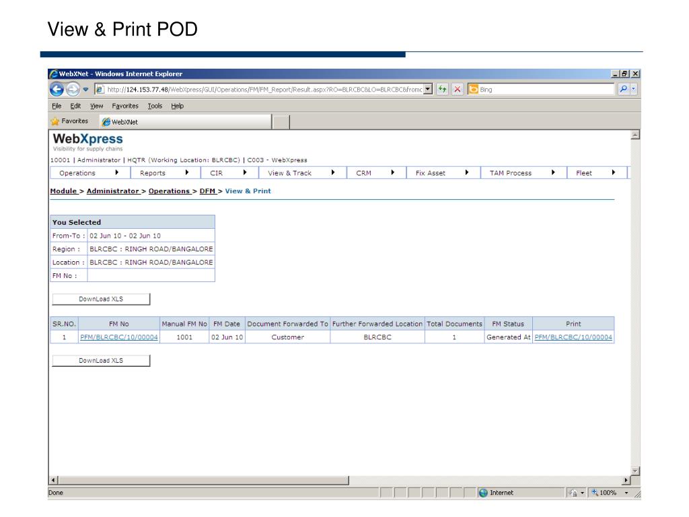Expand the address bar history dropdown
The height and width of the screenshot is (517, 689).
tap(428, 90)
